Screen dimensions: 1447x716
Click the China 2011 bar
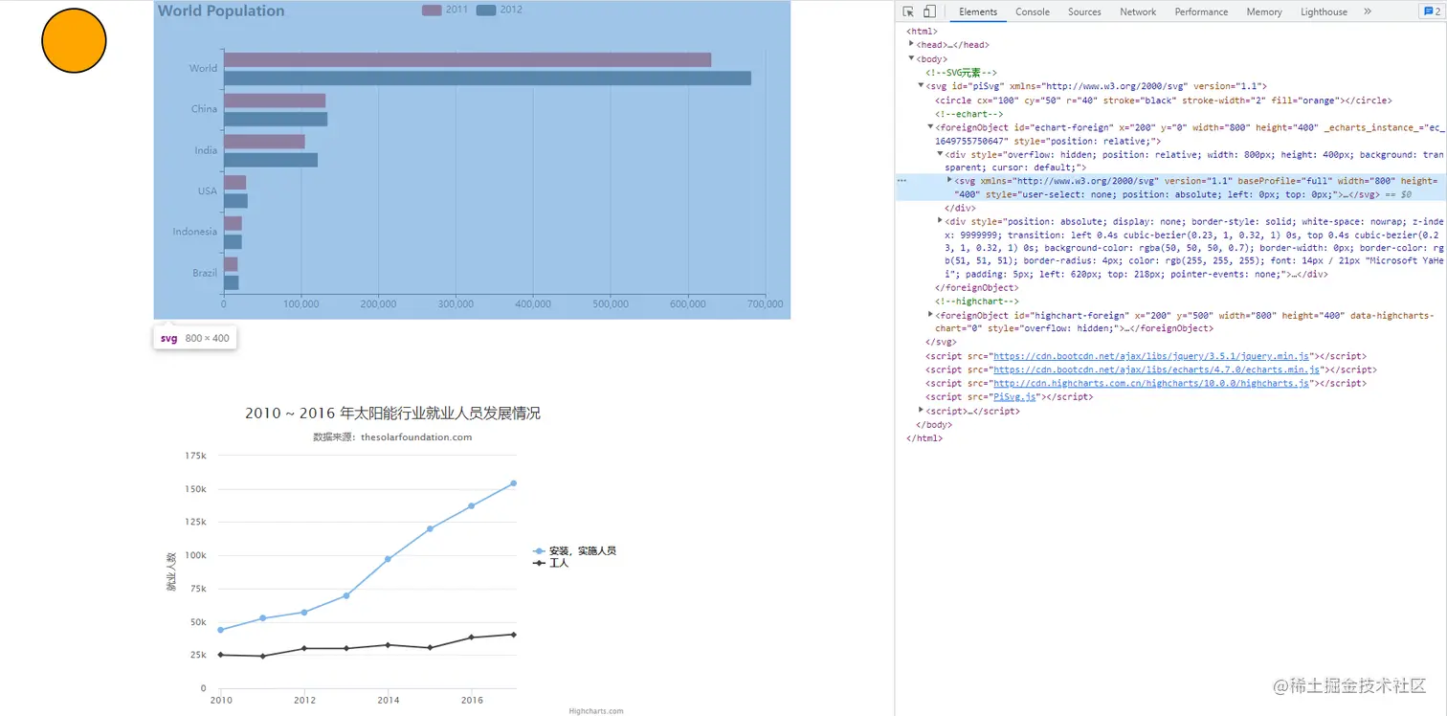(275, 101)
